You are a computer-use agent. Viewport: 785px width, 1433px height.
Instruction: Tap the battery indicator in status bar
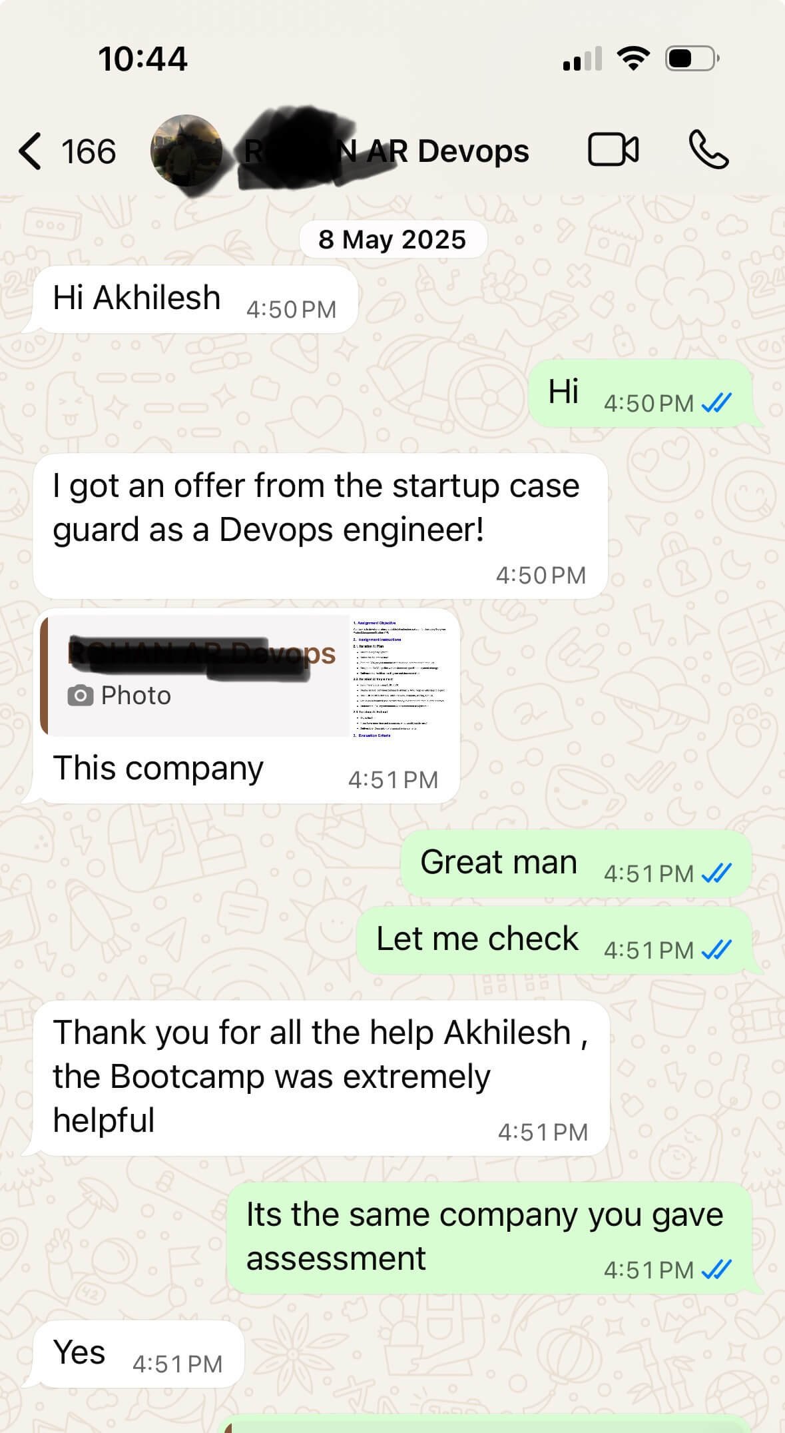tap(692, 59)
